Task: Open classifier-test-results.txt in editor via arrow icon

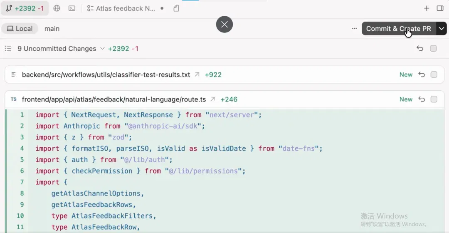Action: pos(197,74)
